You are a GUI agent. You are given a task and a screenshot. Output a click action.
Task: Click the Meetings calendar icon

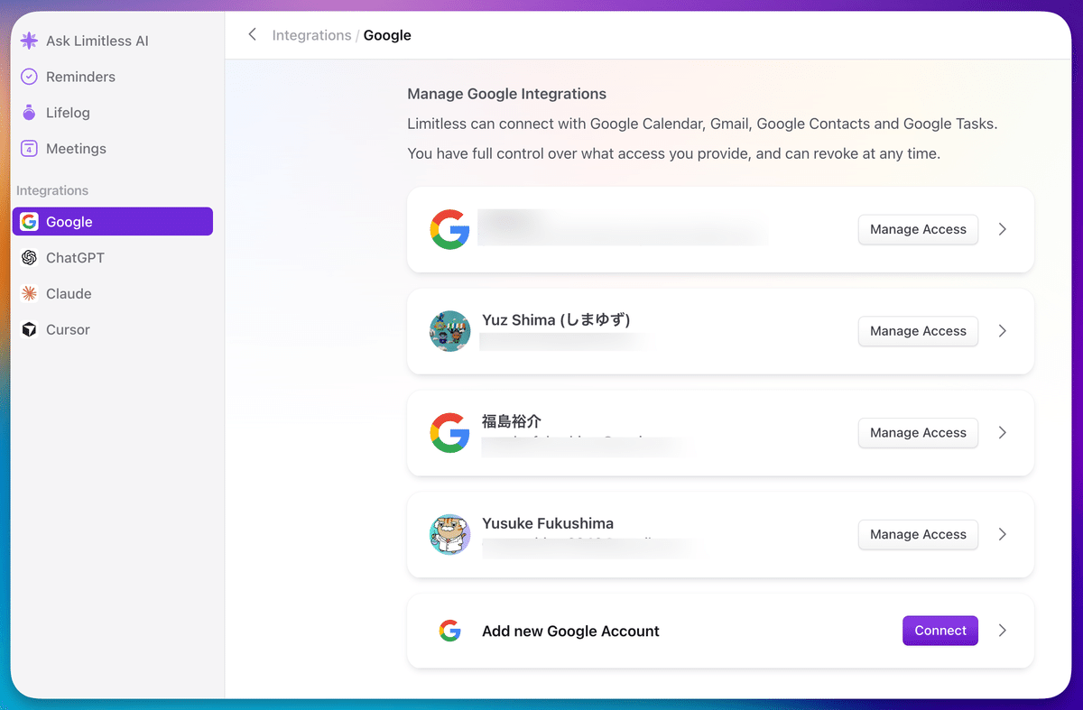(x=29, y=149)
